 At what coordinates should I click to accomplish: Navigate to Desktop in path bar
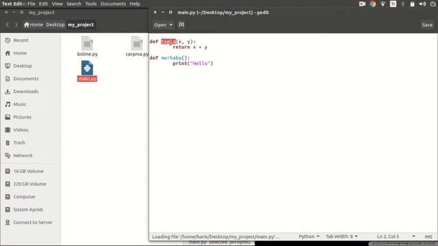[x=55, y=25]
